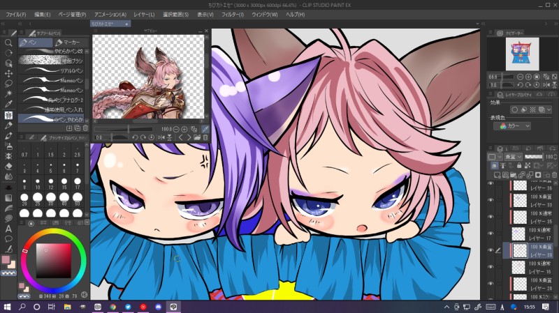This screenshot has height=313, width=559.
Task: Select the 通常使用_ペン入れ brush
Action: tap(51, 109)
